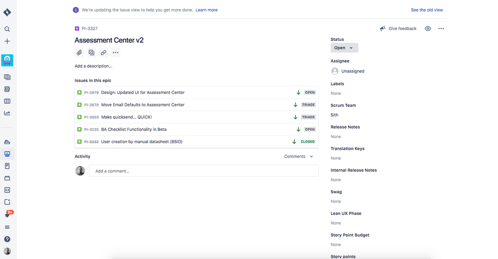
Task: Click the OPEN status badge of PI-3879
Action: [x=310, y=92]
